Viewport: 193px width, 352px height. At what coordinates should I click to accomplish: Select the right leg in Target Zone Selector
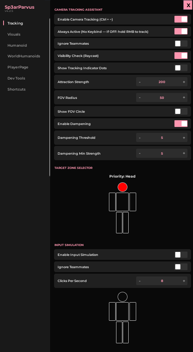pyautogui.click(x=126, y=222)
